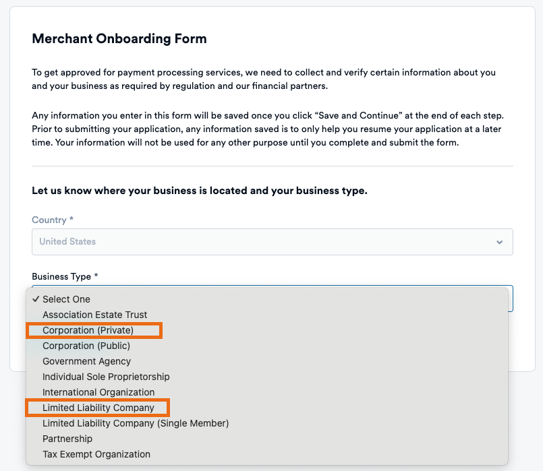
Task: Select Government Agency option
Action: [x=86, y=361]
